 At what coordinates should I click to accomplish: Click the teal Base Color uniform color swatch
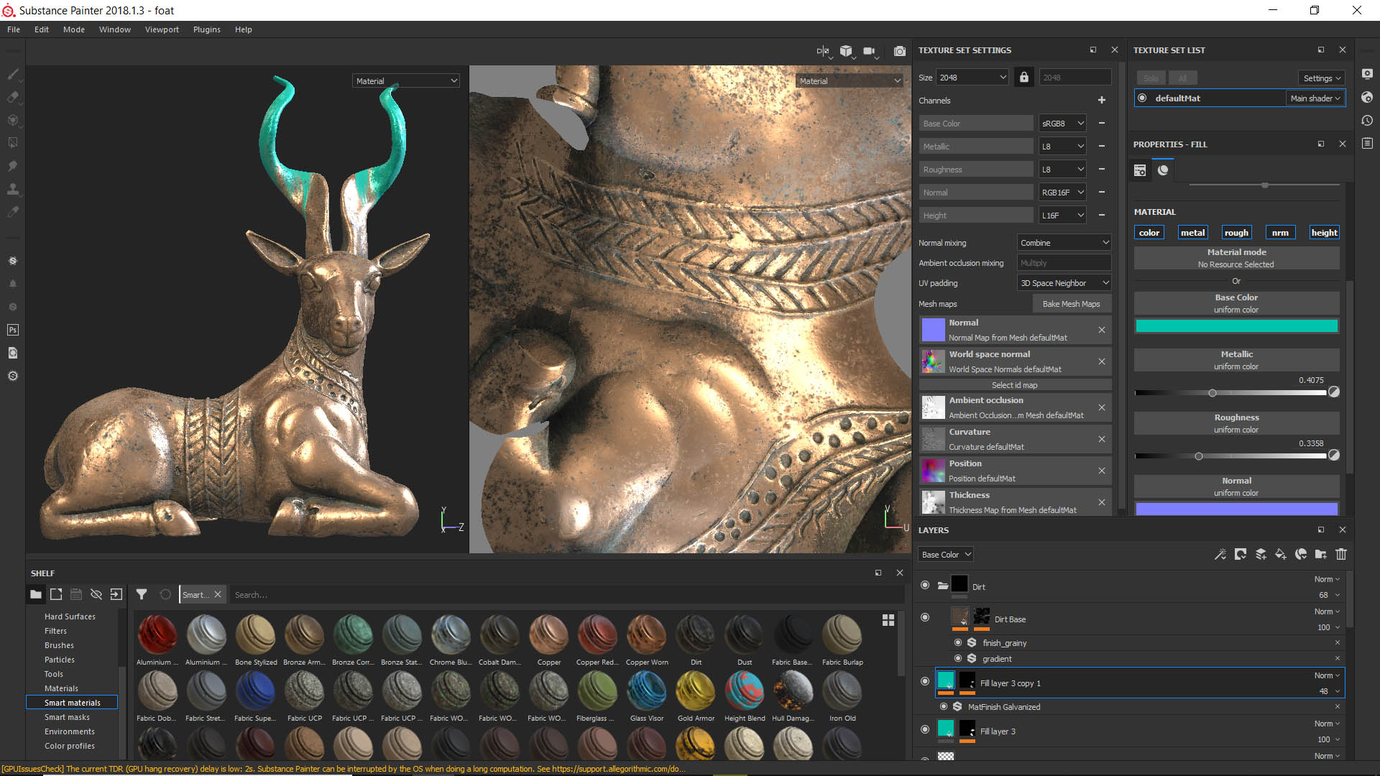(x=1236, y=325)
